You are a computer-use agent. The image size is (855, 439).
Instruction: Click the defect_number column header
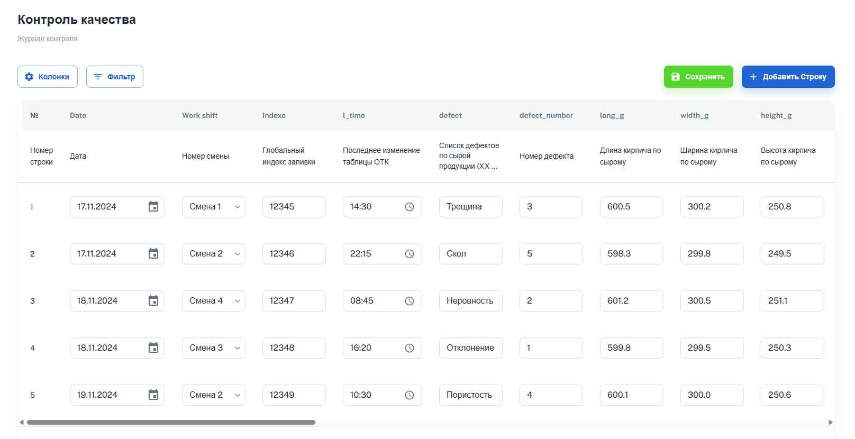coord(546,115)
